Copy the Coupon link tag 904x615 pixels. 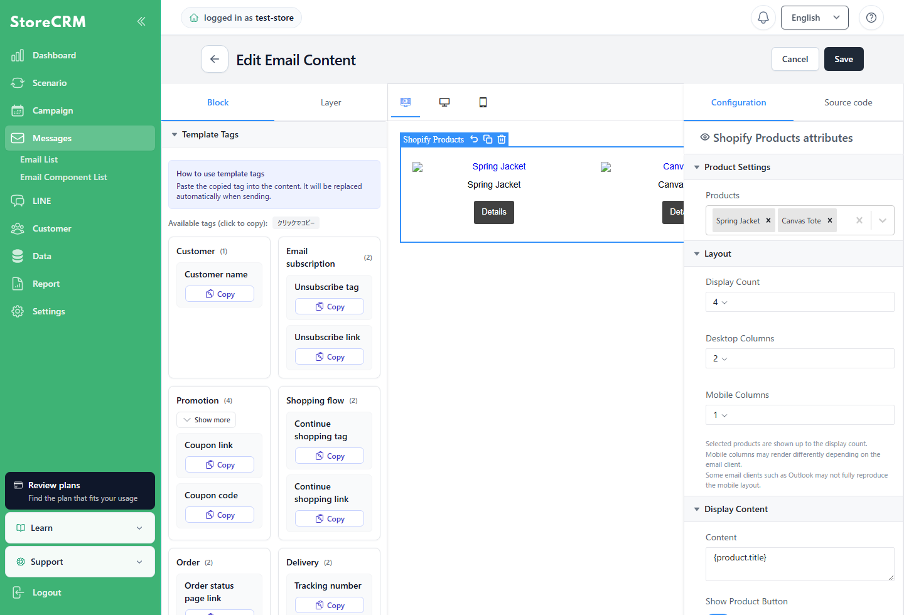click(220, 464)
